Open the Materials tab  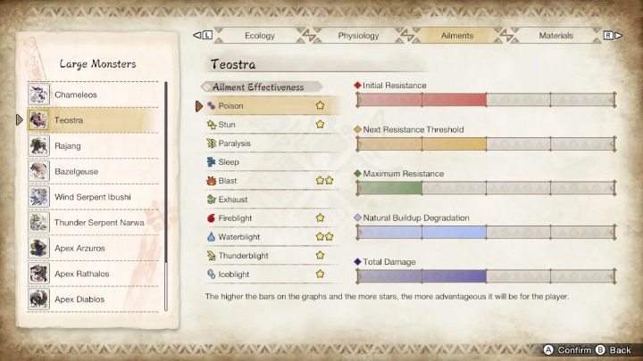click(x=555, y=36)
